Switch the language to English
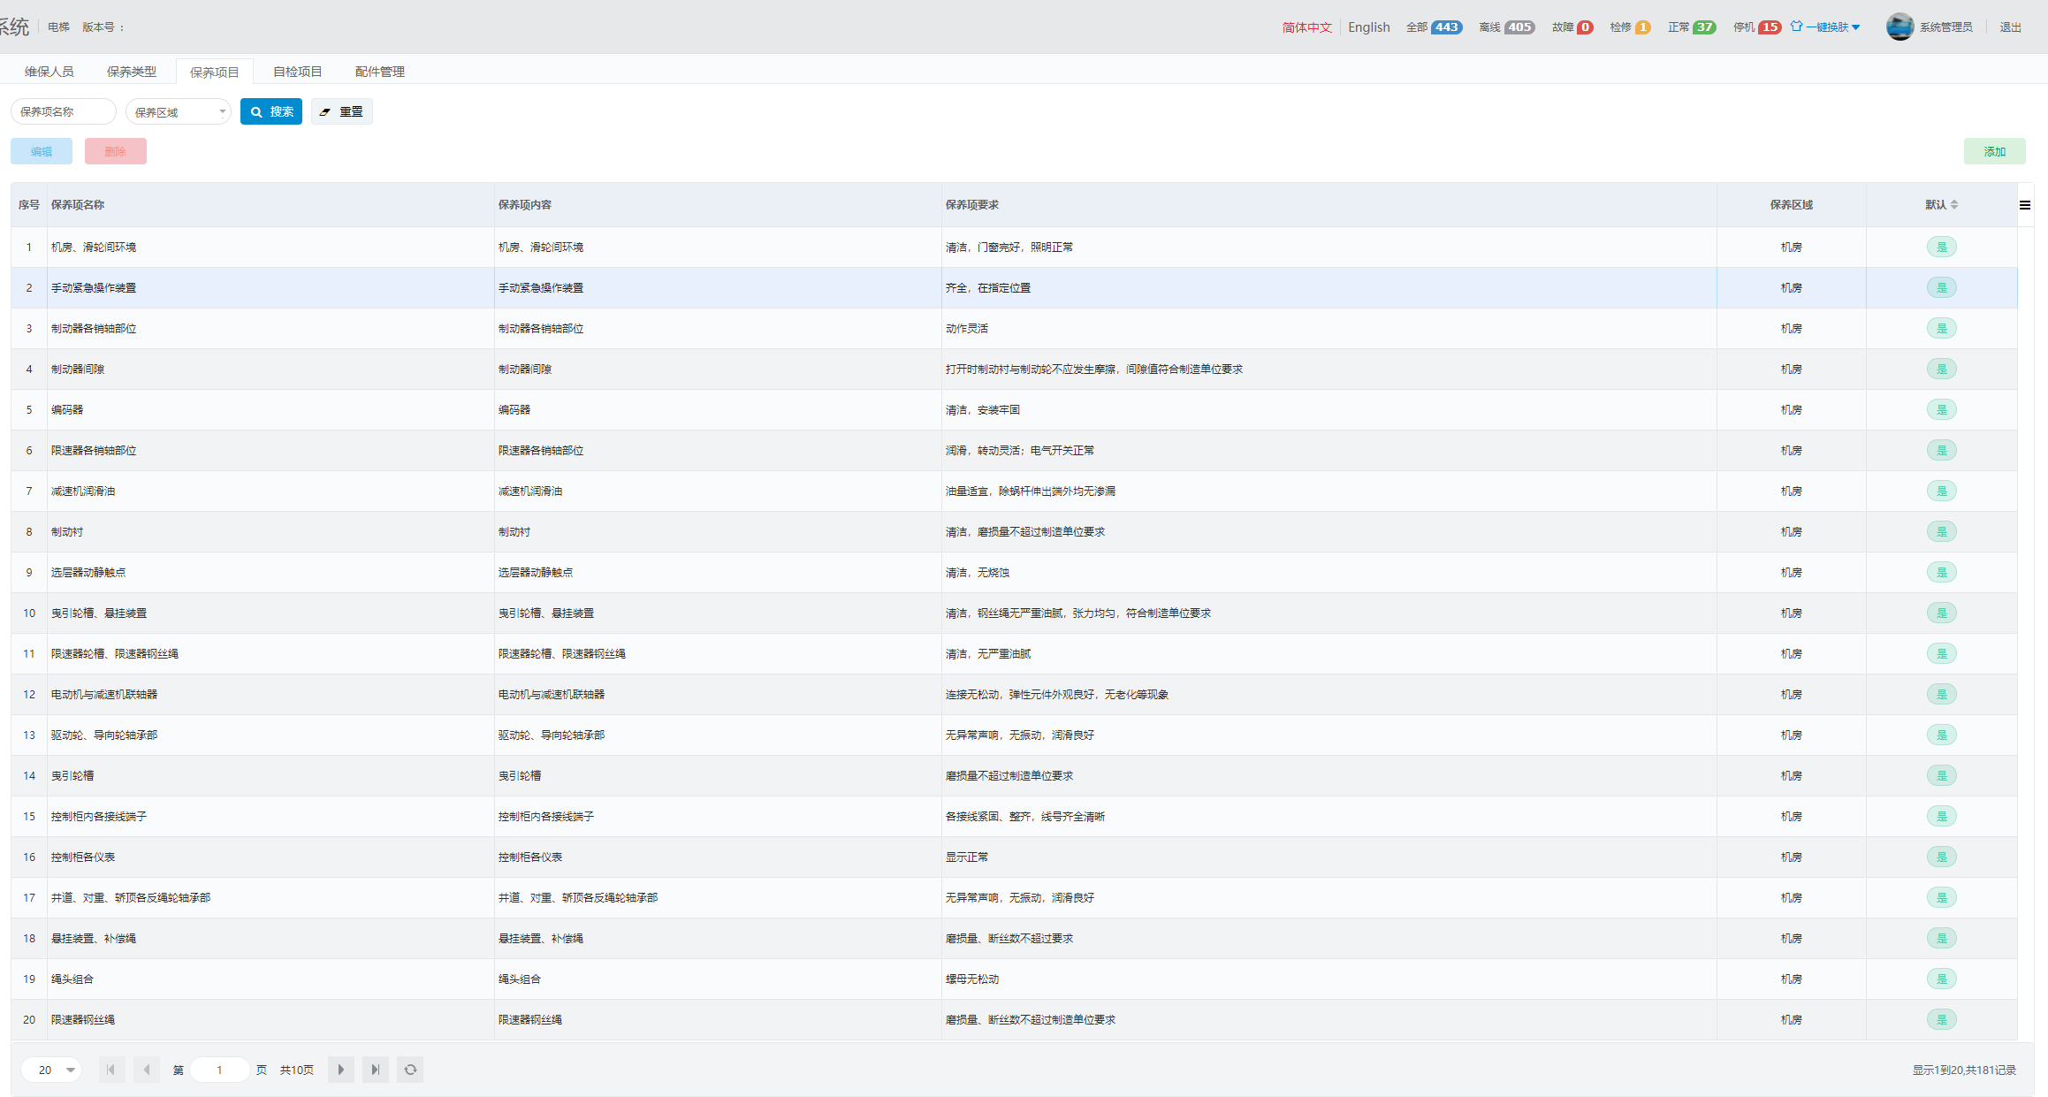The image size is (2048, 1097). 1369,27
